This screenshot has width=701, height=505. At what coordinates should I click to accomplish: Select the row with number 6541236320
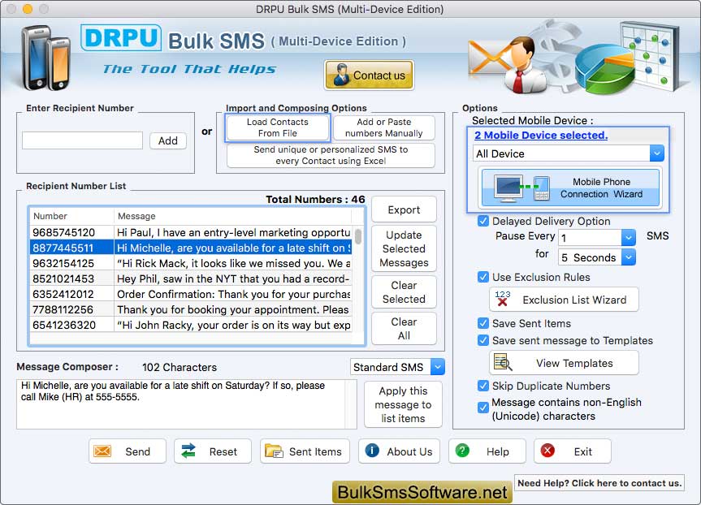click(190, 325)
